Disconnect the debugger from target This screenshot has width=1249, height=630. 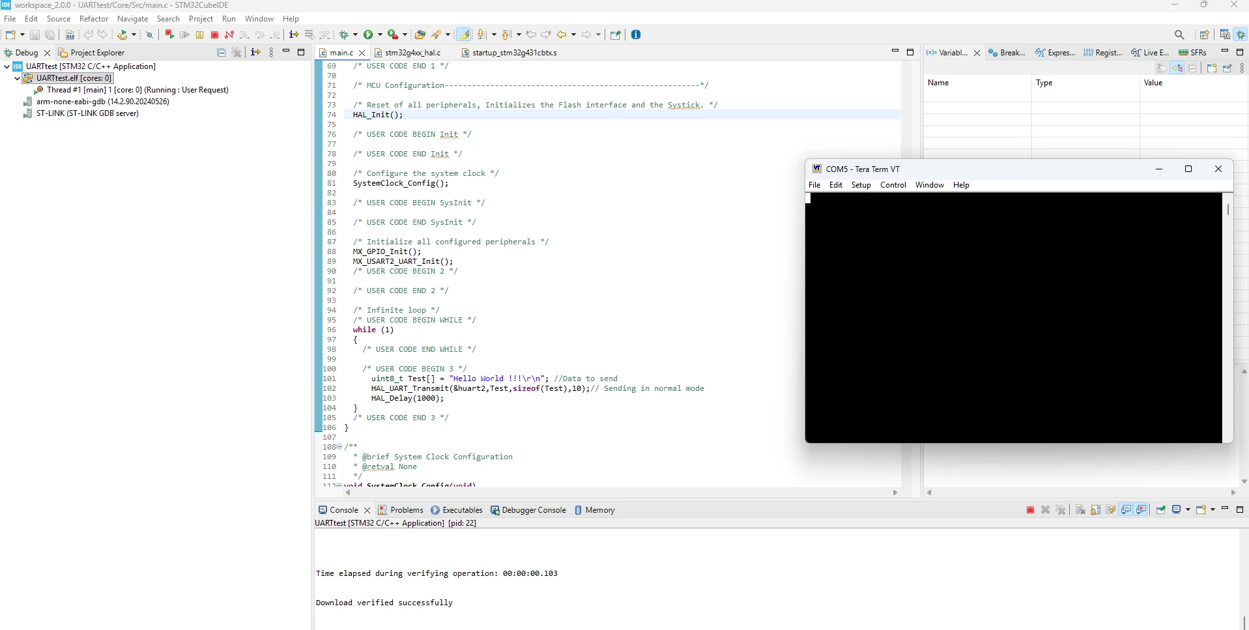tap(229, 35)
